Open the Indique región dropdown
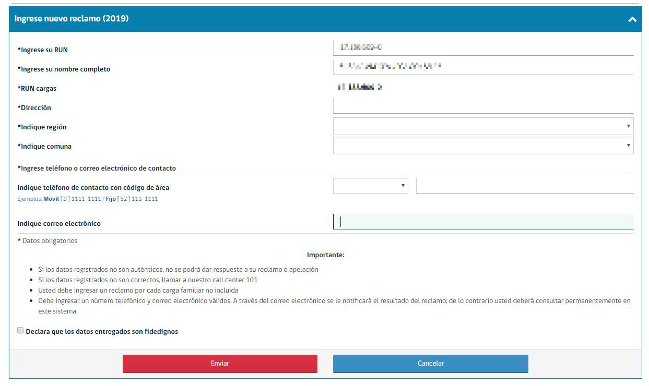The width and height of the screenshot is (649, 386). coord(482,126)
